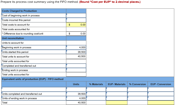Click the Units column header
175x105 pixels.
point(76,84)
